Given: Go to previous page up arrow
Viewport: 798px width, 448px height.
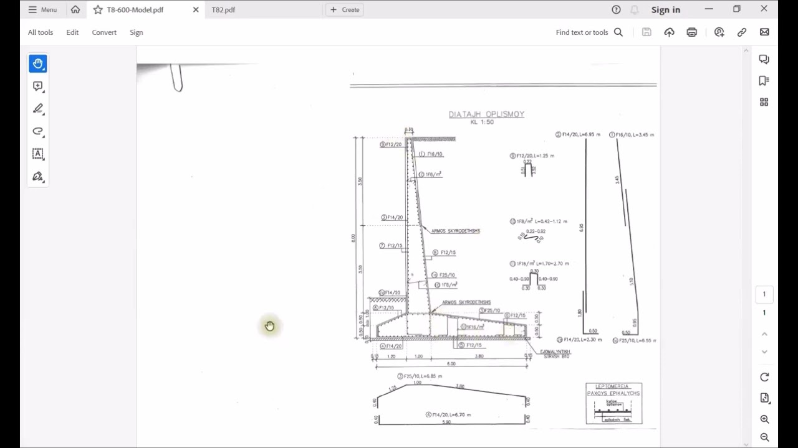Looking at the screenshot, I should click(x=764, y=334).
